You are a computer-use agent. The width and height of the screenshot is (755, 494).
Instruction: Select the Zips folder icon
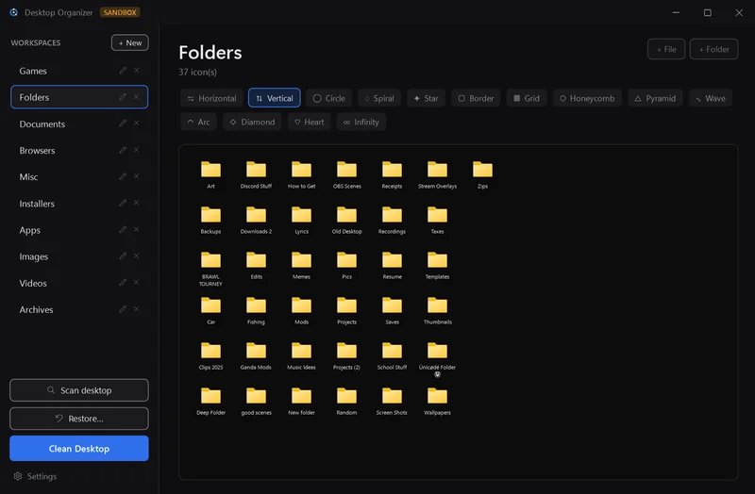click(x=482, y=170)
